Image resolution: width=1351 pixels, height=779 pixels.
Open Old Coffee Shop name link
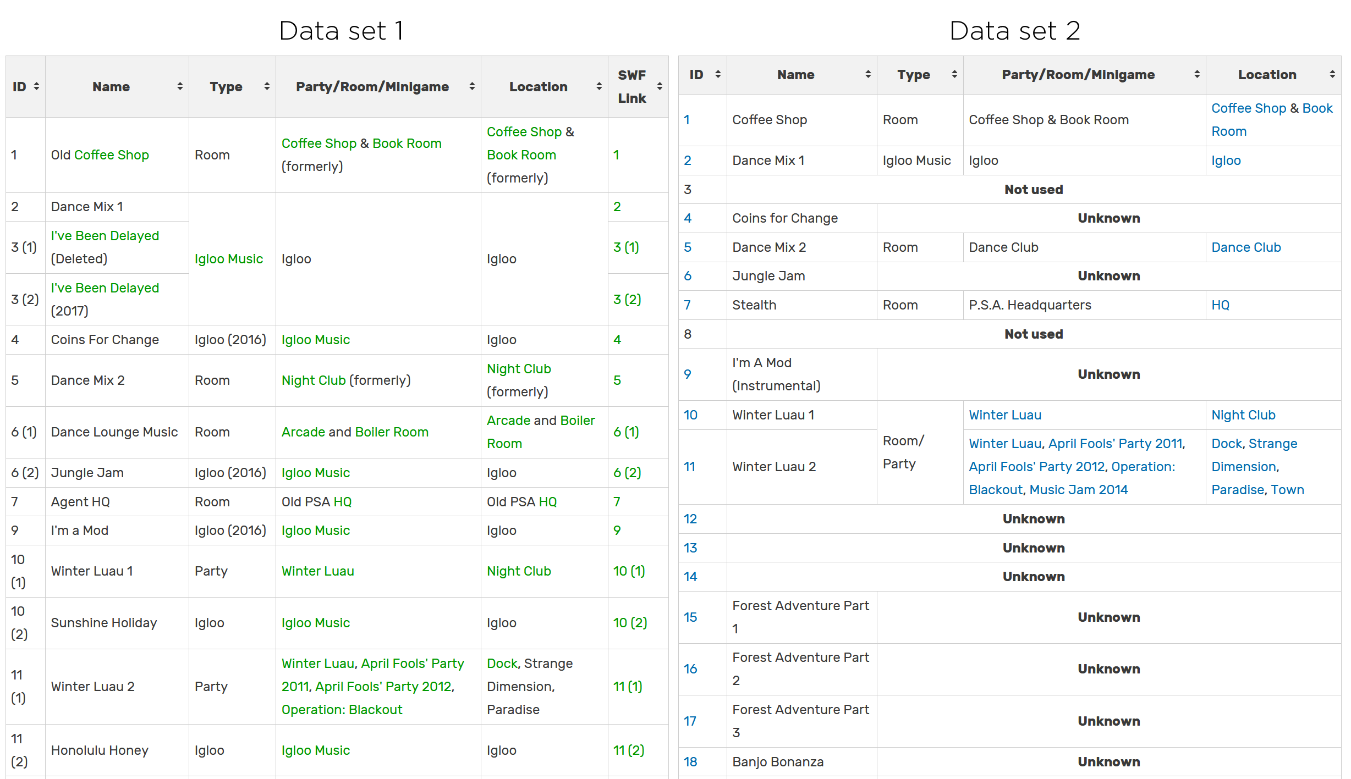(x=112, y=155)
